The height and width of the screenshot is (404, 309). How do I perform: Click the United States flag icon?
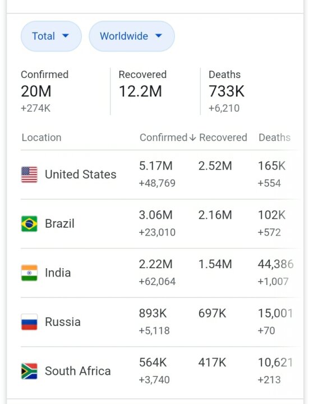tap(29, 175)
